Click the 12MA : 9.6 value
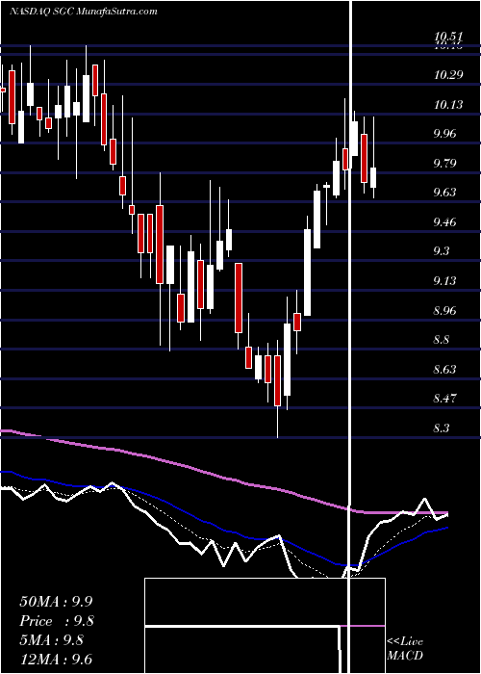 [x=56, y=660]
